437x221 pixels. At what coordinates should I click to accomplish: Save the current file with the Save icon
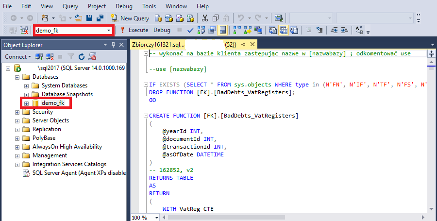point(89,18)
